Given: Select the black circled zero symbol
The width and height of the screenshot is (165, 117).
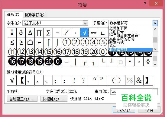Looking at the screenshot, I should [x=57, y=62].
